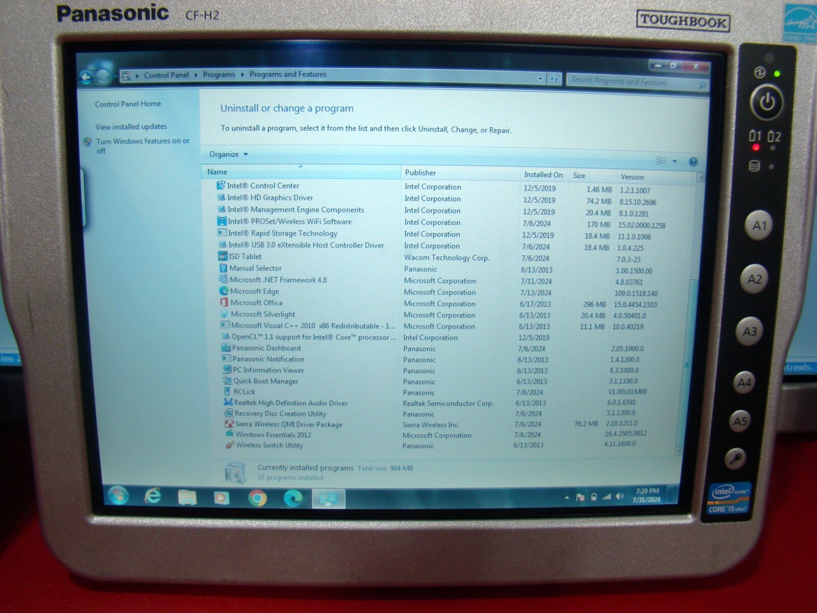Select the Recovery Disc Creation Utility icon
817x613 pixels.
(x=229, y=413)
